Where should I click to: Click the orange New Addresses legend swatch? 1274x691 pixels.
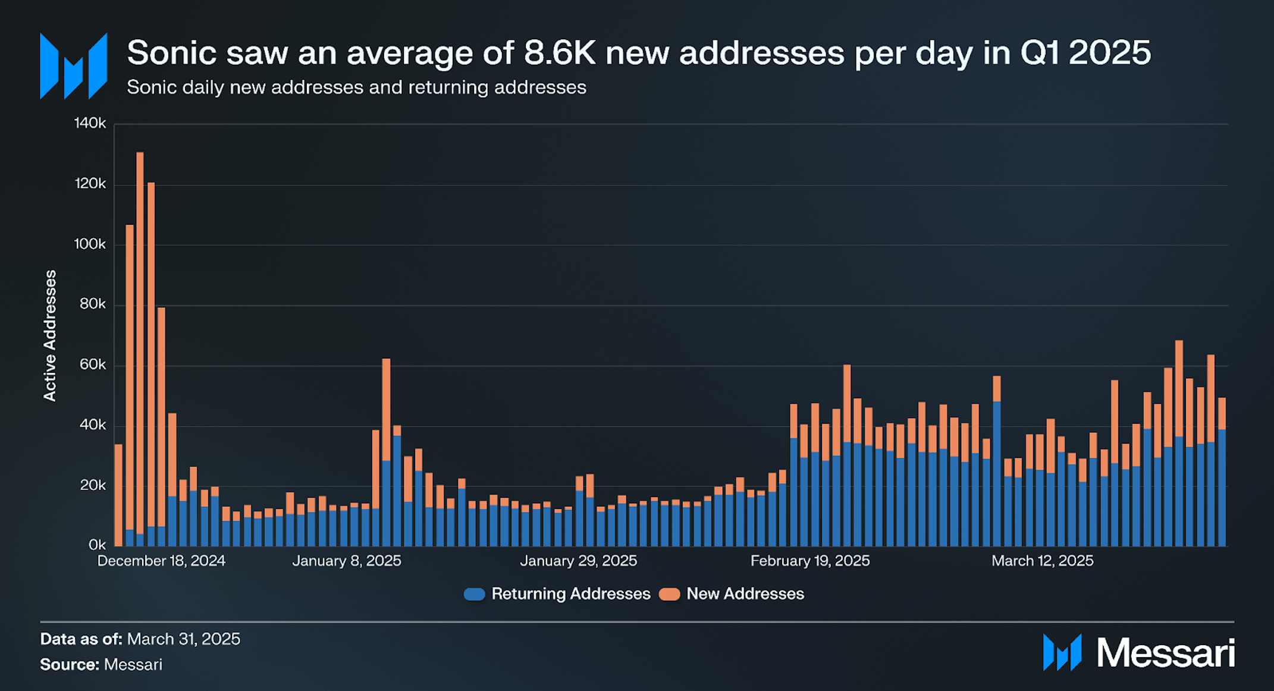pos(669,594)
